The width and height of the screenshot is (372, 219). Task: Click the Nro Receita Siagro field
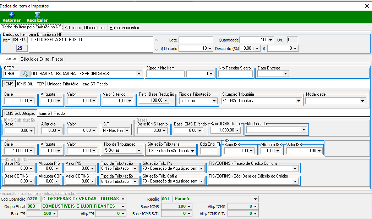[x=235, y=74]
